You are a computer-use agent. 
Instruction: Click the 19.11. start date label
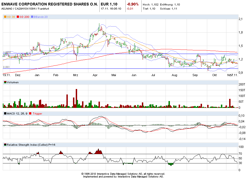7,75
